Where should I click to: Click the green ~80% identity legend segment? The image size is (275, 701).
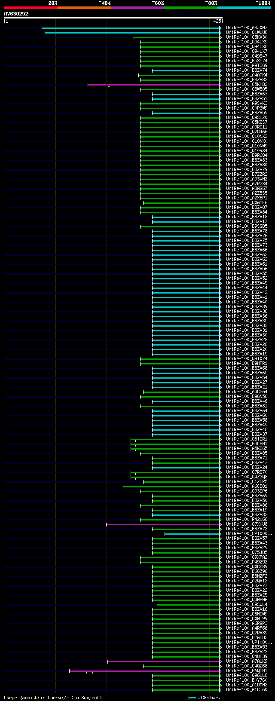click(x=191, y=8)
